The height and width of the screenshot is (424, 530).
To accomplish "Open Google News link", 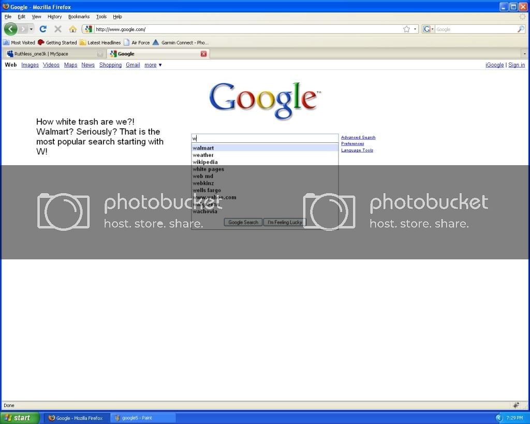I will click(88, 65).
